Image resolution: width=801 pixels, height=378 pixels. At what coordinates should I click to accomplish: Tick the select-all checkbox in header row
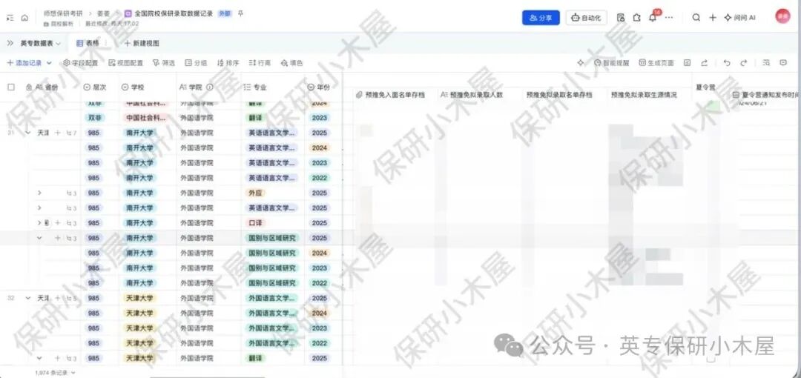click(x=11, y=87)
